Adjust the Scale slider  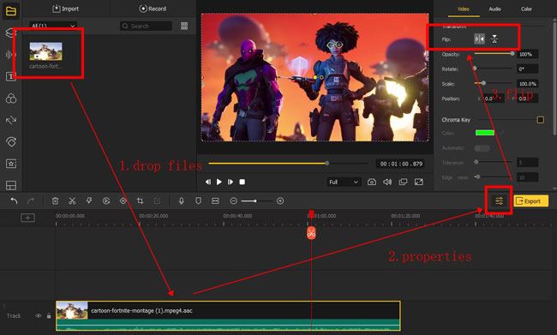[494, 83]
